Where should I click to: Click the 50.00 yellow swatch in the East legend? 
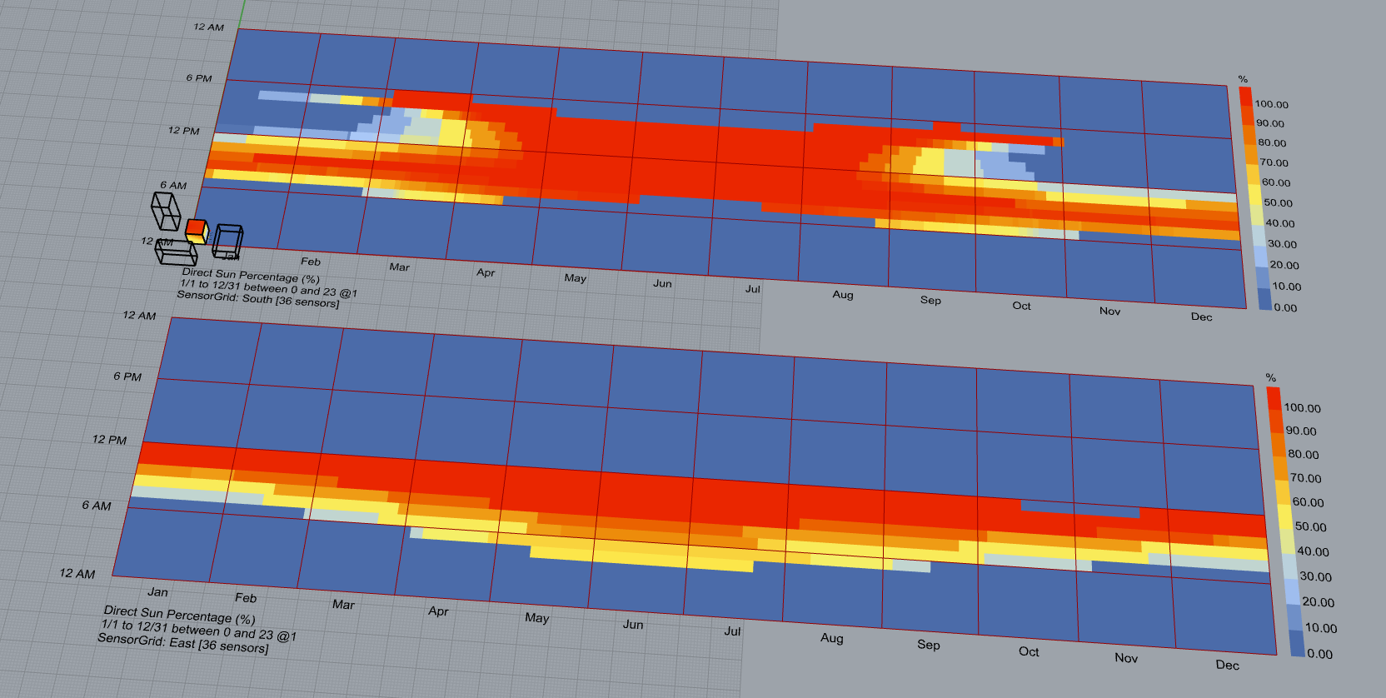[x=1283, y=517]
